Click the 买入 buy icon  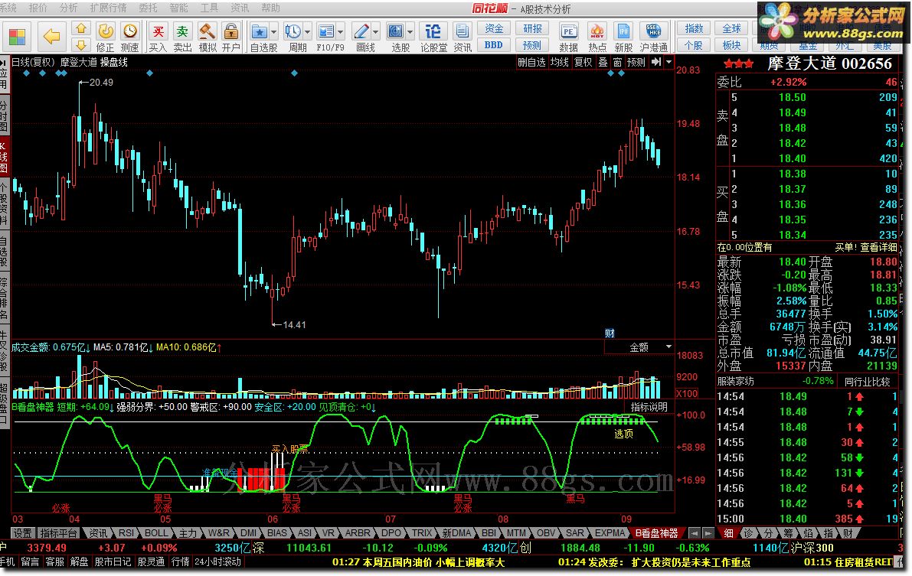[158, 31]
